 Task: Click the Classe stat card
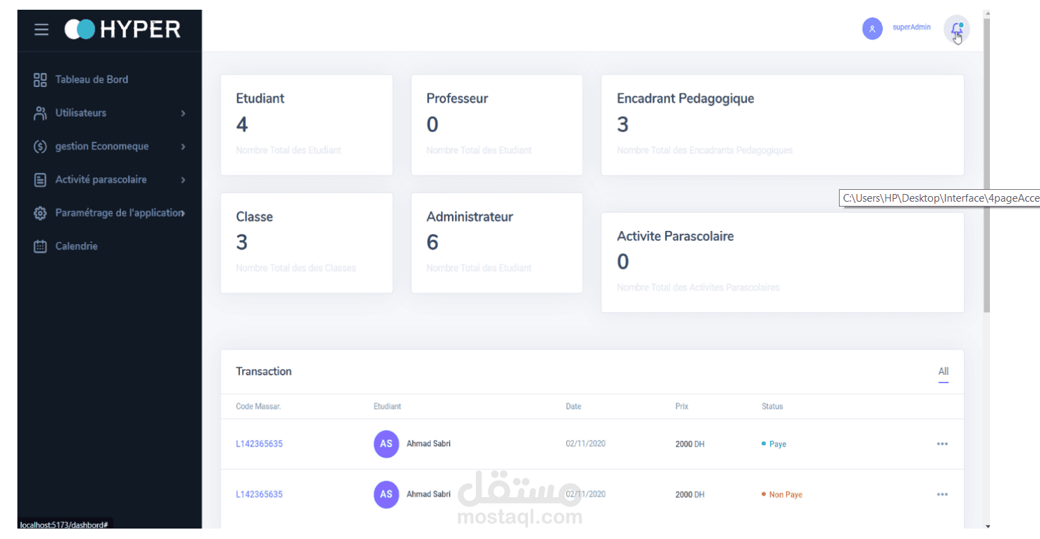click(307, 243)
